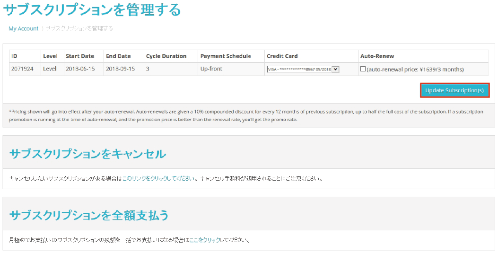Click the ここをクリック pay-in-full link

click(205, 240)
